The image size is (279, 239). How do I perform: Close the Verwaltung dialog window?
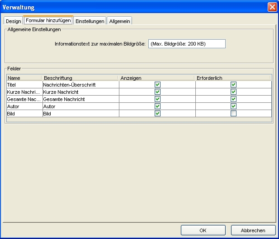pos(272,7)
